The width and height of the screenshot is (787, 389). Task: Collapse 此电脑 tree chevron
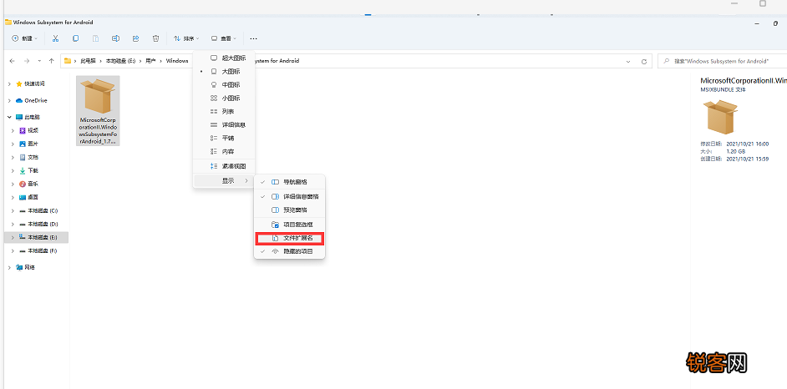coord(9,117)
